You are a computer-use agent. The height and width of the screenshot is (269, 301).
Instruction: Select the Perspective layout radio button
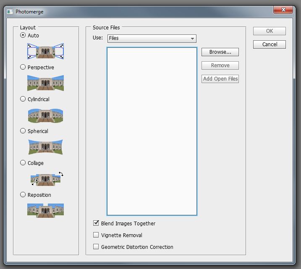(x=23, y=67)
